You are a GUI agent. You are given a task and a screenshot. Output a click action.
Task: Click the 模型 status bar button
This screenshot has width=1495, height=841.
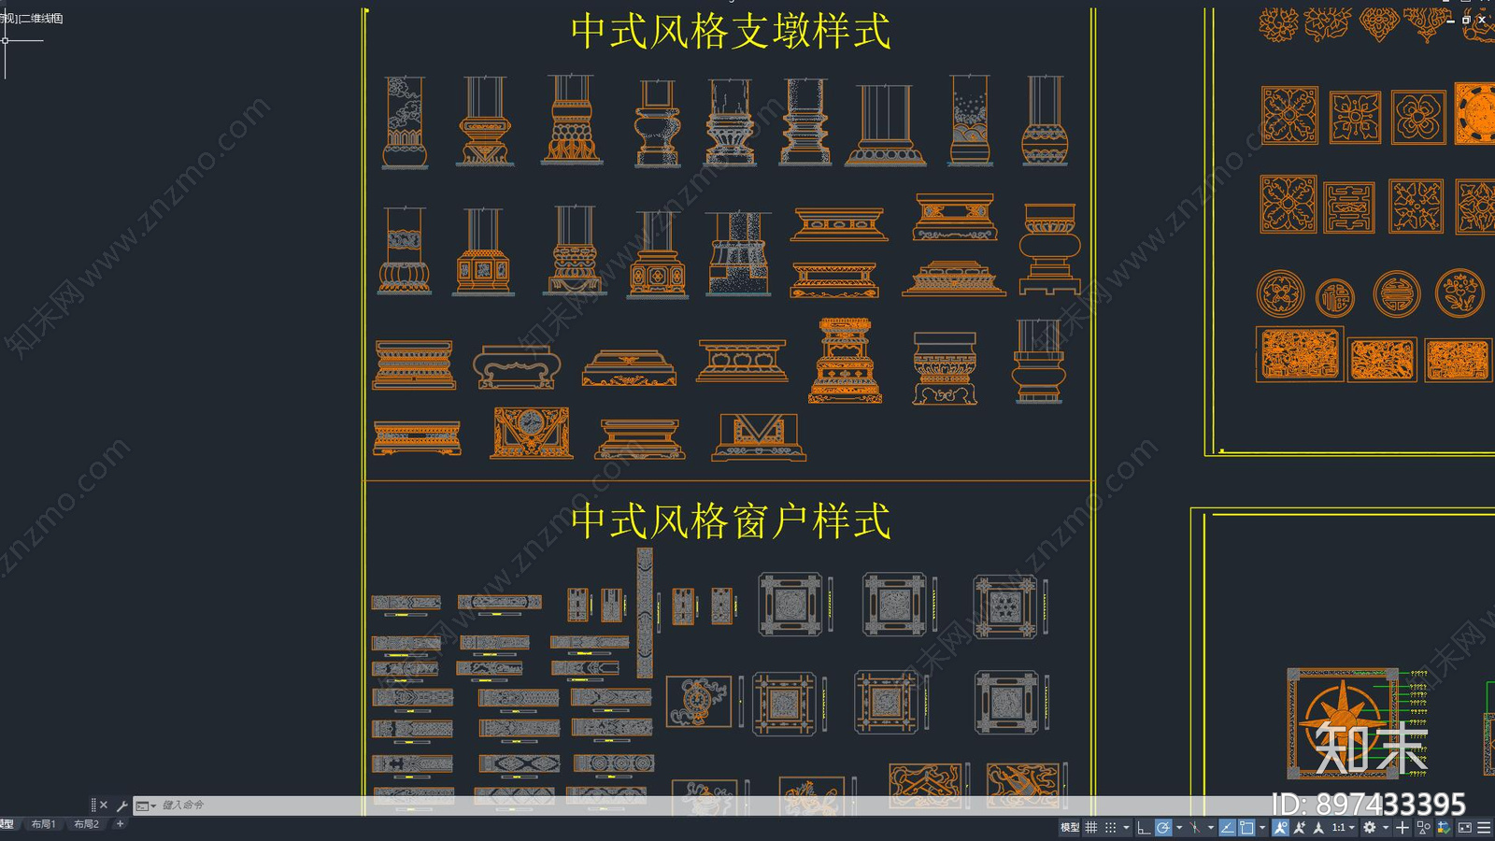[x=1070, y=827]
